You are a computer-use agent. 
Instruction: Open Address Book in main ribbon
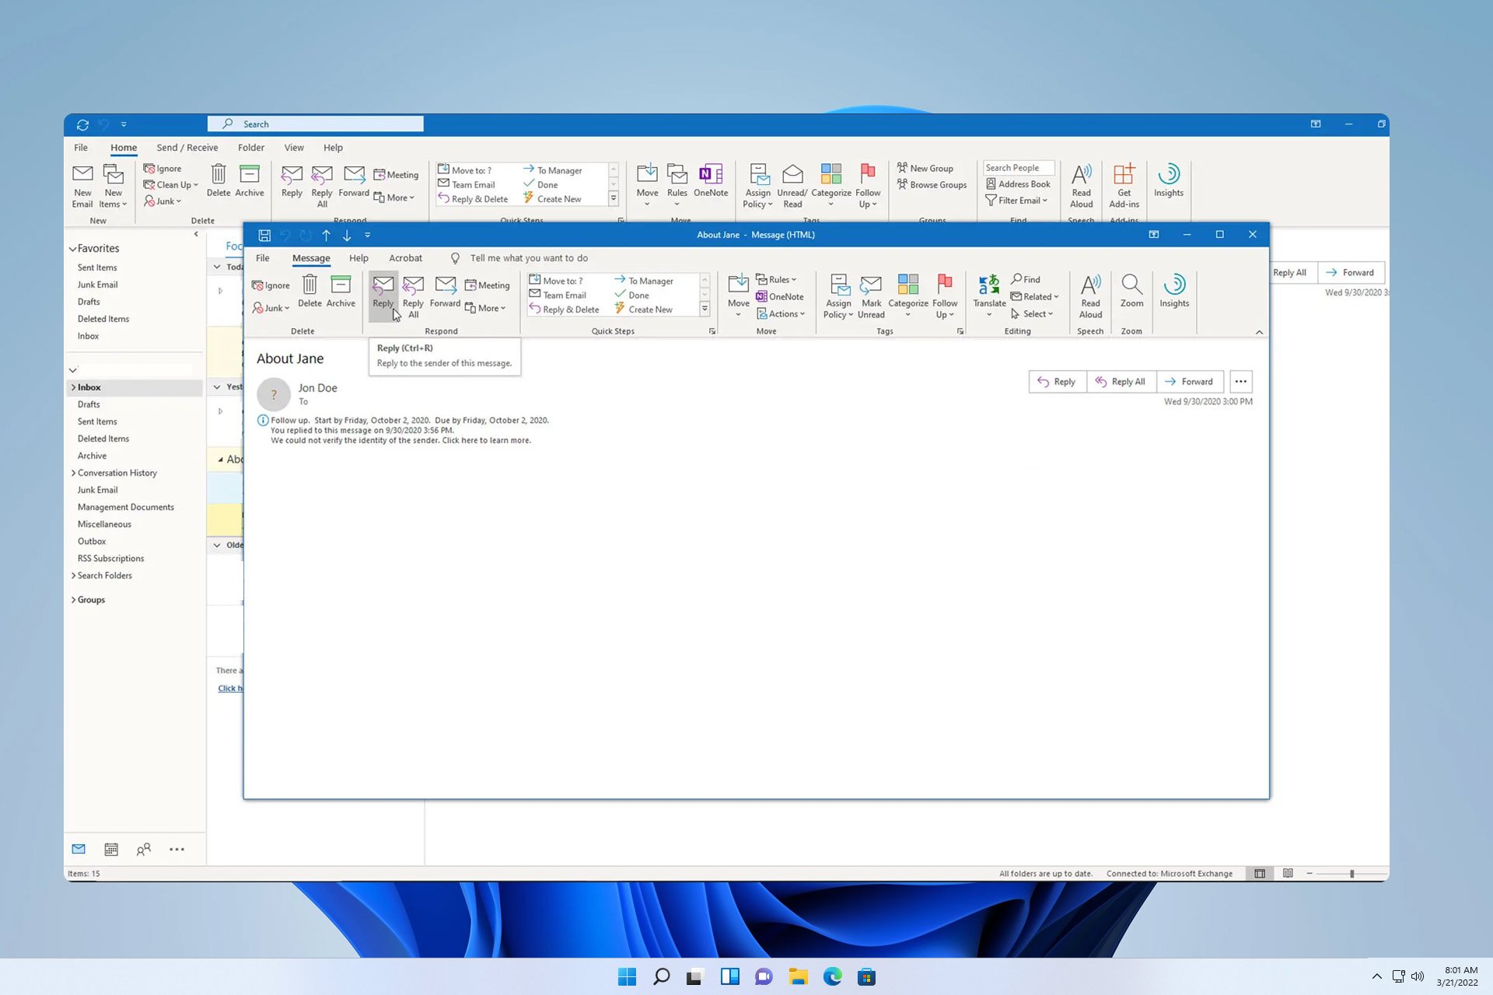(1018, 184)
